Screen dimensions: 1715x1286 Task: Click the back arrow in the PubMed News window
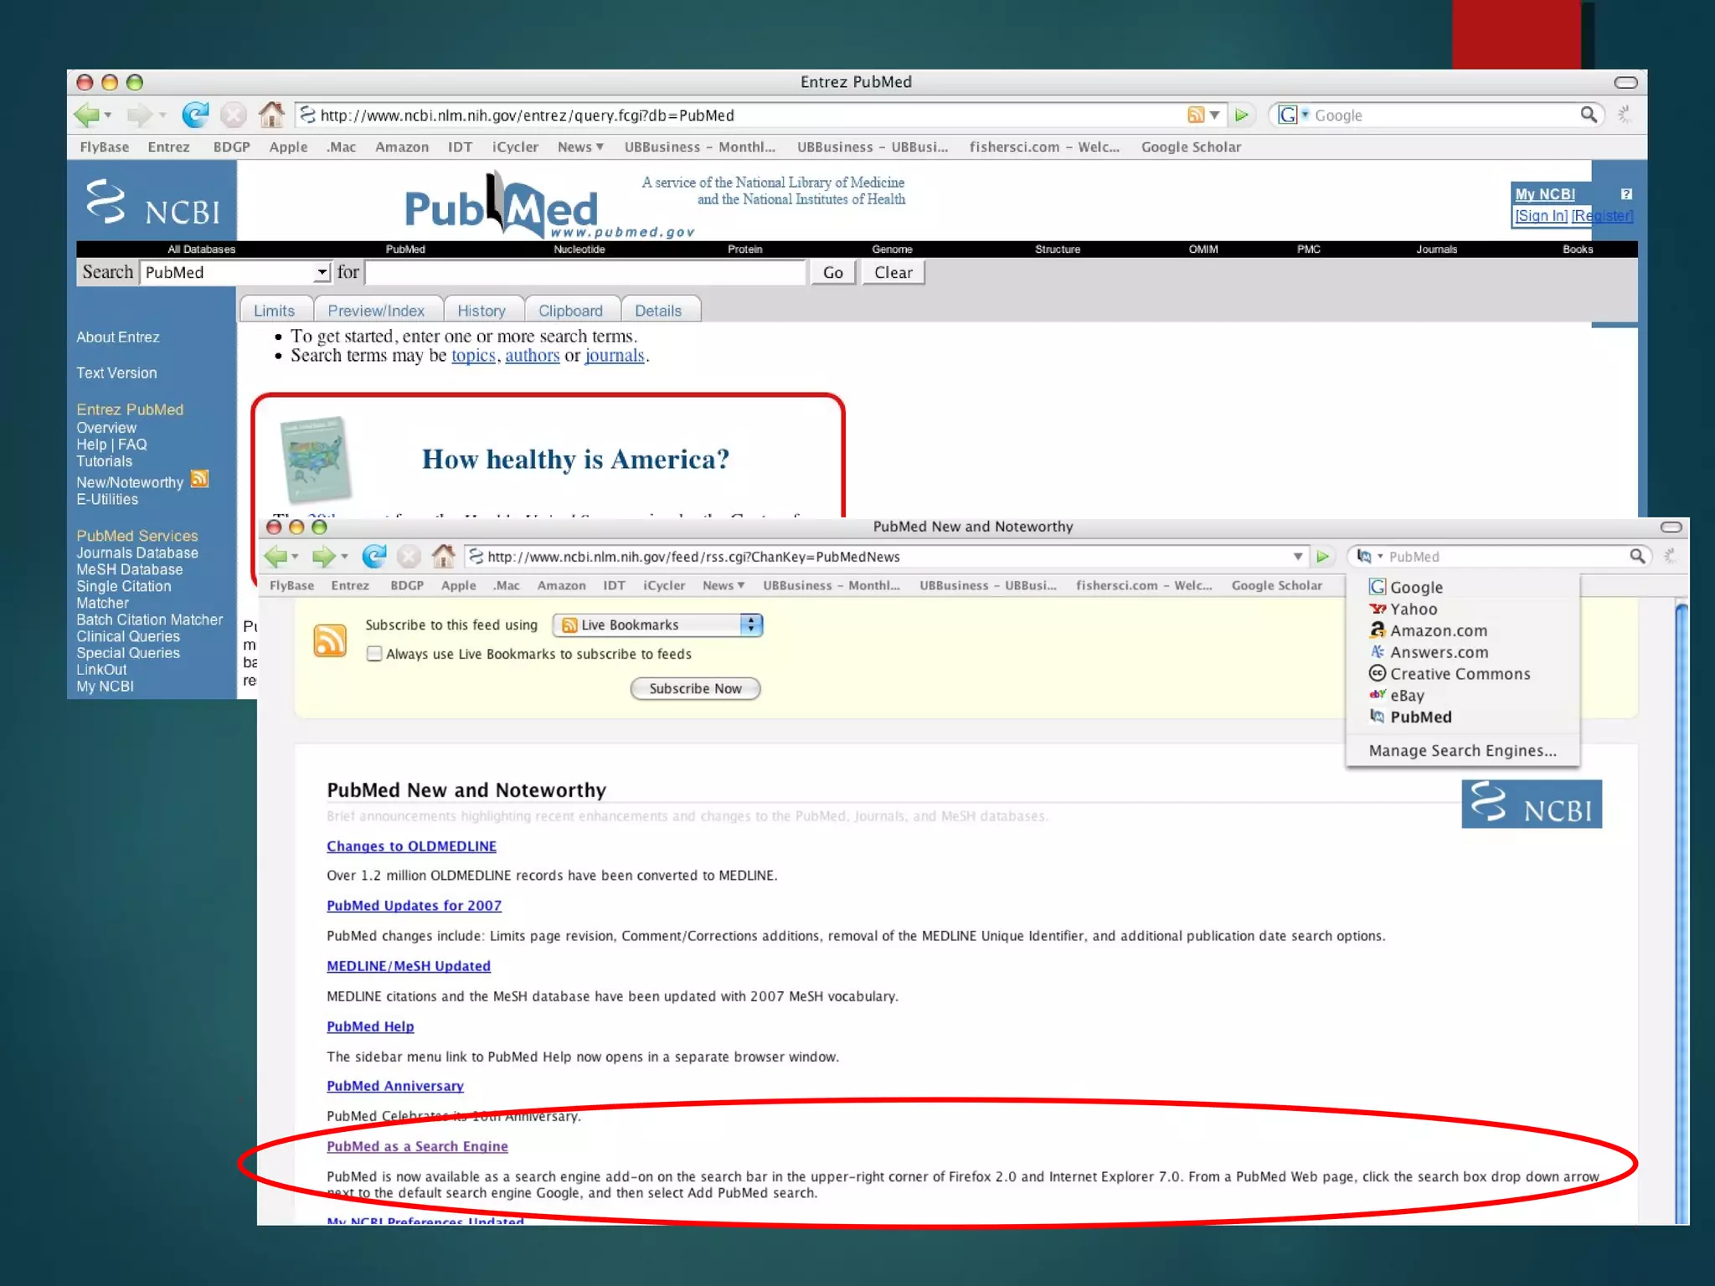click(x=276, y=556)
